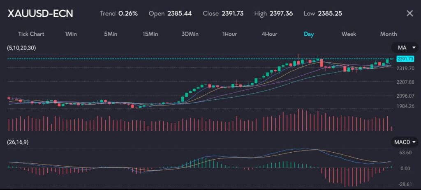Close the XAUUSD-ECN chart panel
The height and width of the screenshot is (190, 421).
point(409,14)
